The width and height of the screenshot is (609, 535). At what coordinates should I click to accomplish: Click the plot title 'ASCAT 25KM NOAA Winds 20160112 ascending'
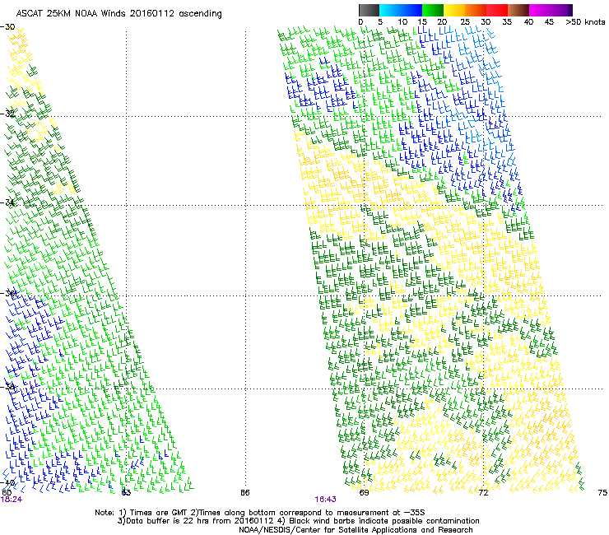pyautogui.click(x=119, y=14)
